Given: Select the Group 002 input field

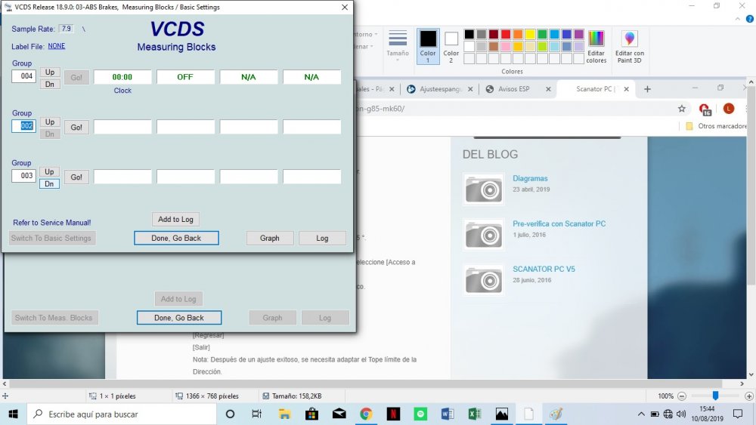Looking at the screenshot, I should [x=23, y=126].
